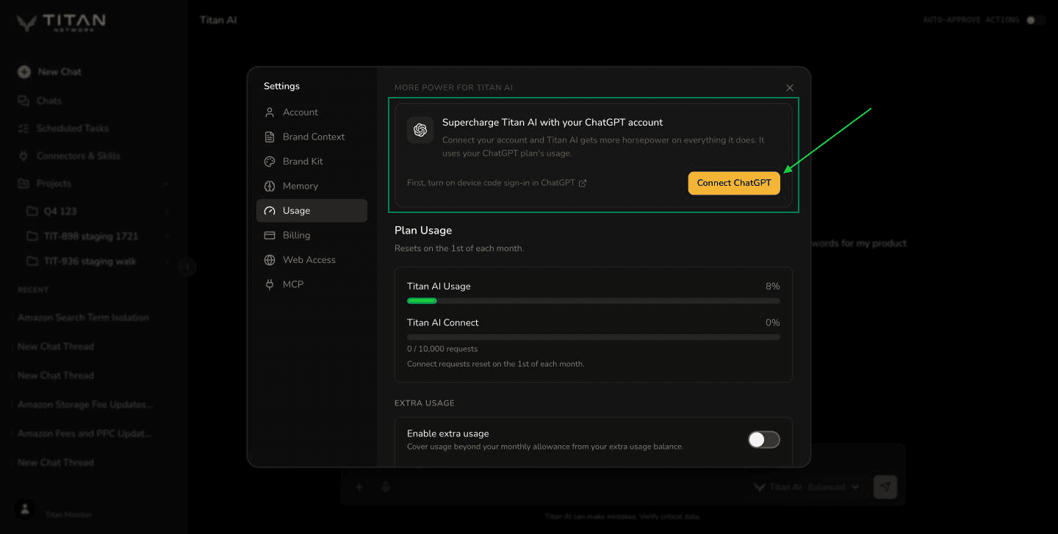Screen dimensions: 1058x534
Task: Enable extra usage toggle
Action: tap(764, 439)
